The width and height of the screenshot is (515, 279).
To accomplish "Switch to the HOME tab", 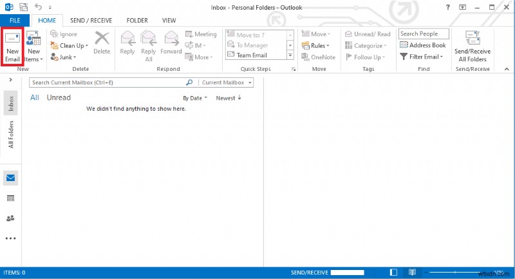I will pos(47,21).
